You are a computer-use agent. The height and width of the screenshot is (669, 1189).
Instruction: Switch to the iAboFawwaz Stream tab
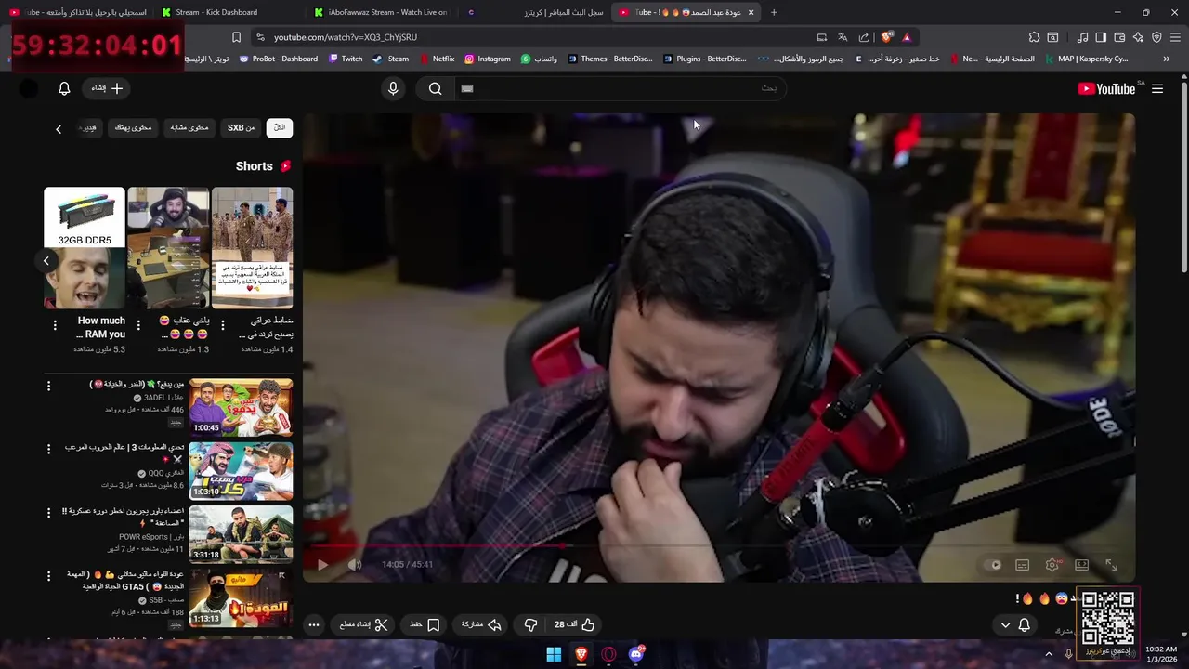381,12
